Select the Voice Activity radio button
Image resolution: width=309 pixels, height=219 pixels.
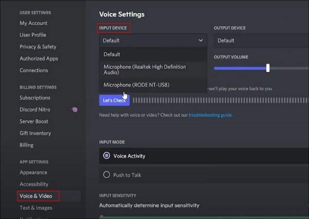coord(107,156)
